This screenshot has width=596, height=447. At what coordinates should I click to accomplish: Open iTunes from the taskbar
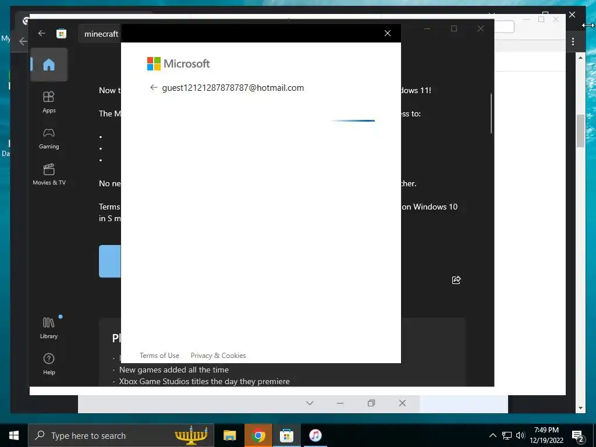[x=315, y=435]
